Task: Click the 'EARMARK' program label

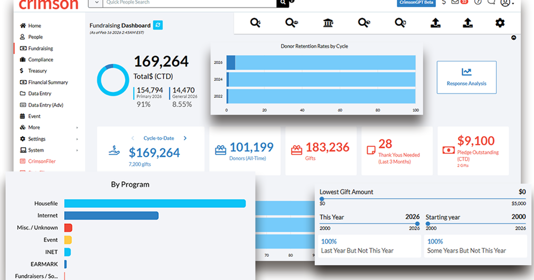Action: tap(44, 264)
